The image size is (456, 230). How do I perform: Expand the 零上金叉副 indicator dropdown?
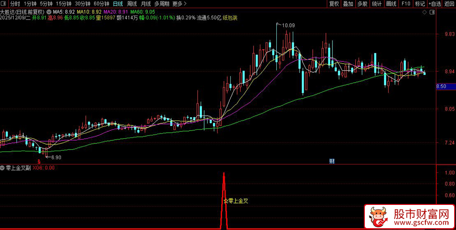pos(3,167)
